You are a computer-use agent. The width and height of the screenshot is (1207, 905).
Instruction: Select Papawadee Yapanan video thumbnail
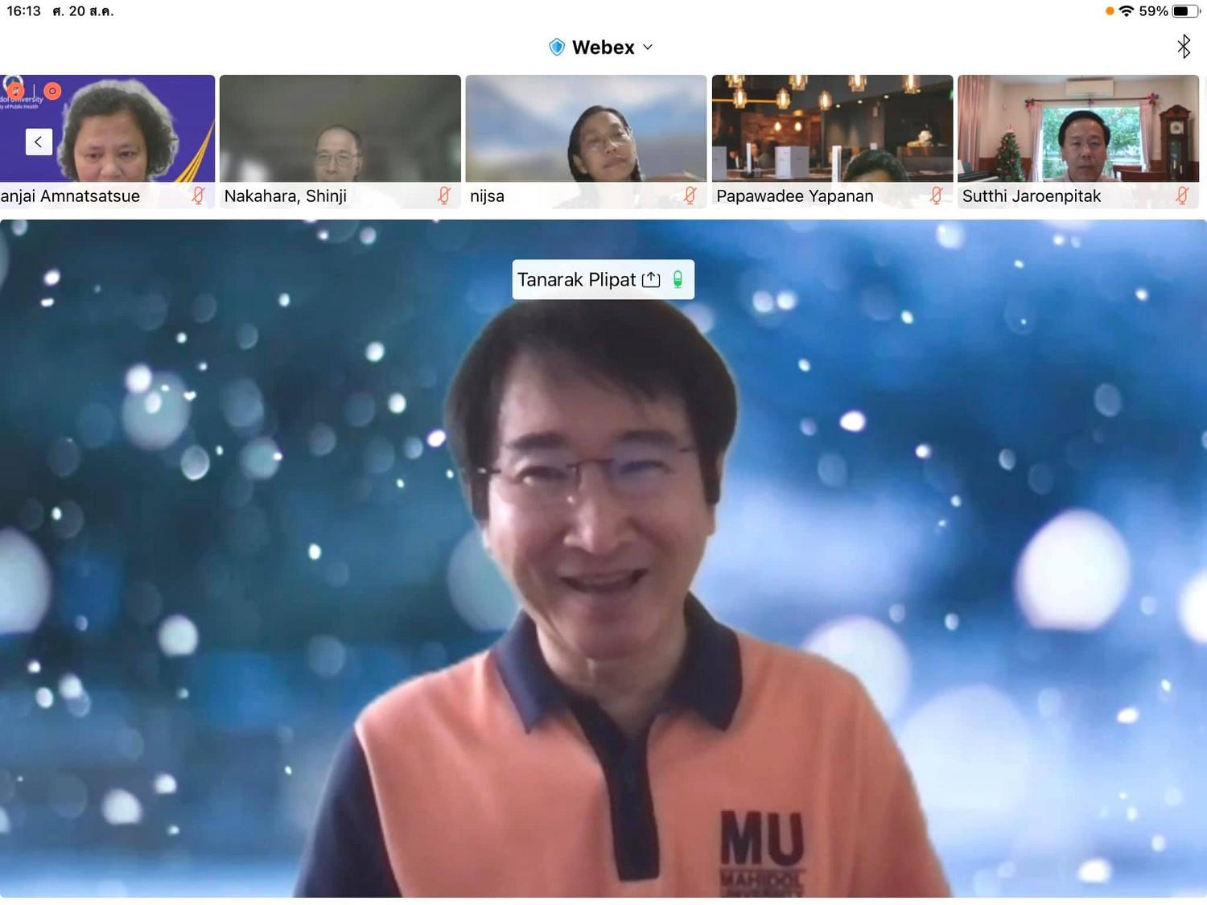pyautogui.click(x=832, y=142)
